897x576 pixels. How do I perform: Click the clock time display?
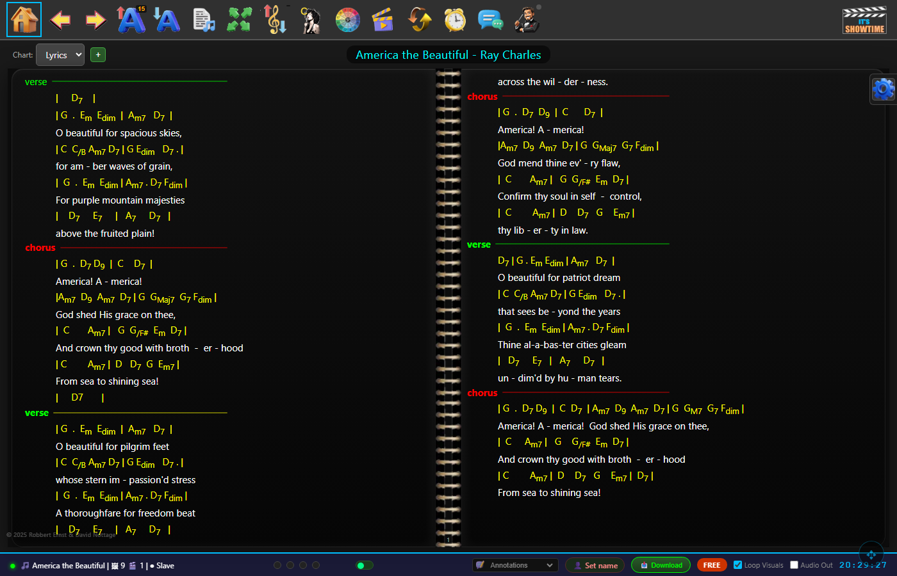click(863, 565)
